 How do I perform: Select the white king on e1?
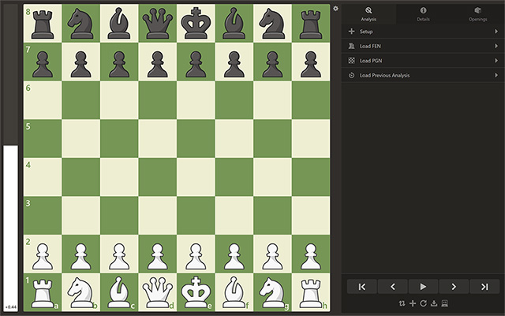tap(196, 292)
